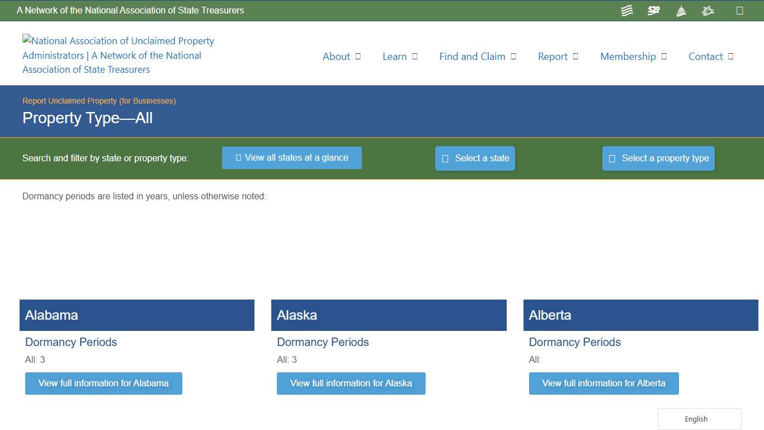Click the NAUPA logo link

117,54
